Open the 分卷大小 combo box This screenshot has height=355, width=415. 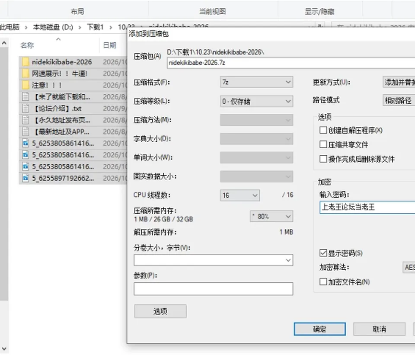pos(213,260)
